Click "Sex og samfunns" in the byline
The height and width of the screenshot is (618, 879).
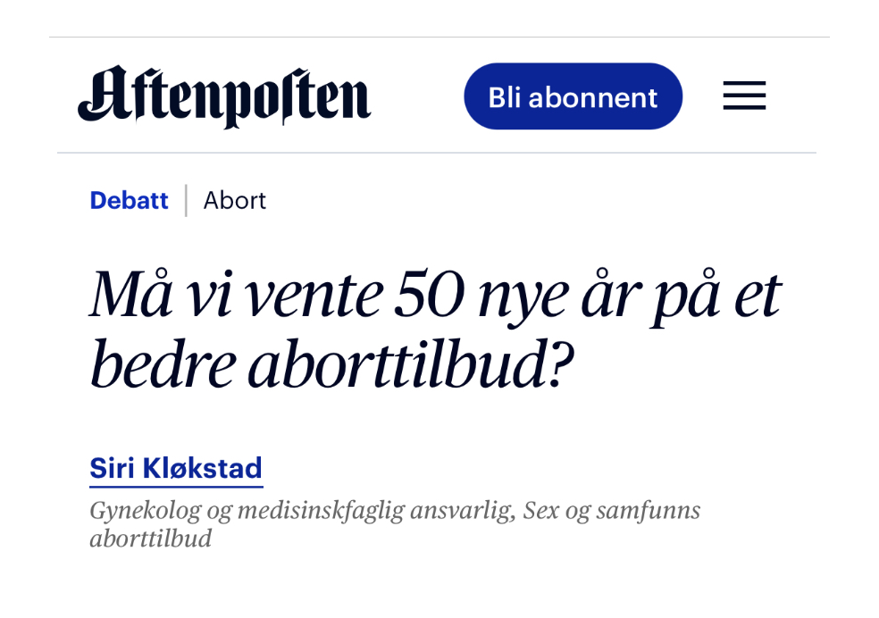tap(612, 511)
